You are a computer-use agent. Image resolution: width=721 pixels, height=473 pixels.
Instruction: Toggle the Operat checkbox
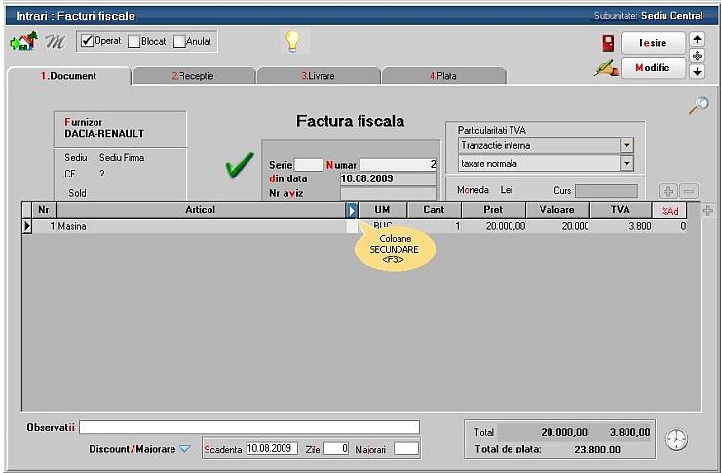(87, 41)
